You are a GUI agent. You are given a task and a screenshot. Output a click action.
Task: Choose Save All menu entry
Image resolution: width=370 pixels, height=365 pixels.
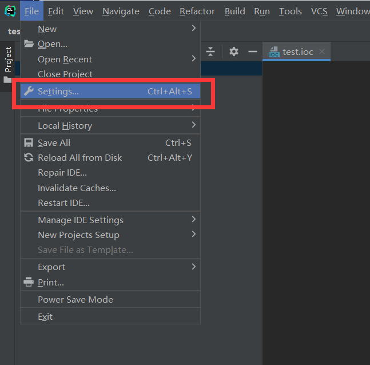click(x=110, y=142)
